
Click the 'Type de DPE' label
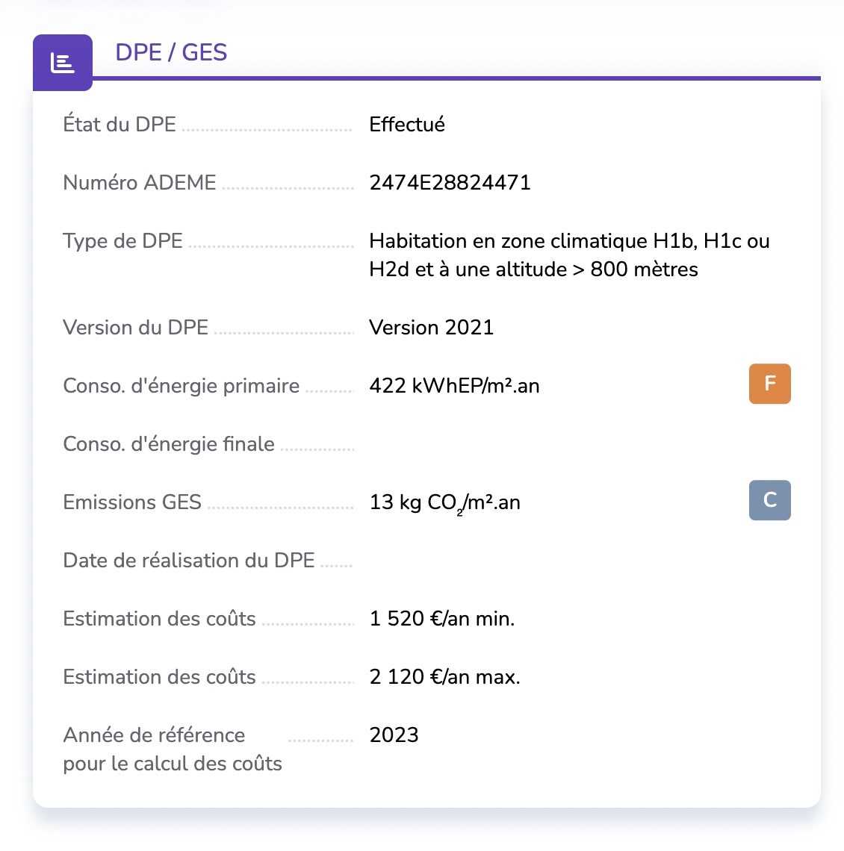click(123, 241)
